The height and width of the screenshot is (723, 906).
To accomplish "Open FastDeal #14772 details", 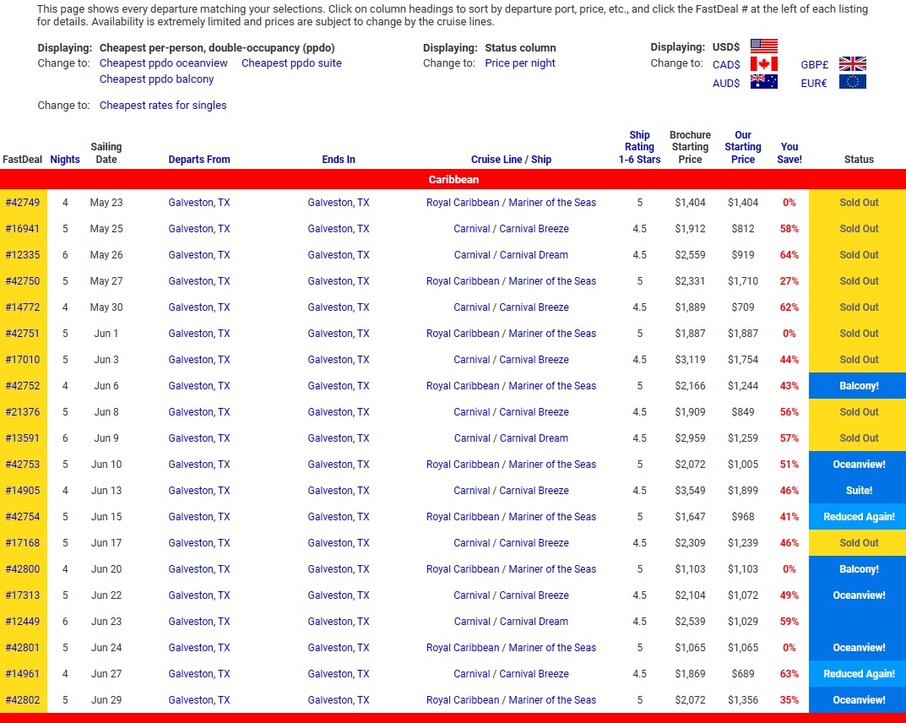I will pos(23,307).
